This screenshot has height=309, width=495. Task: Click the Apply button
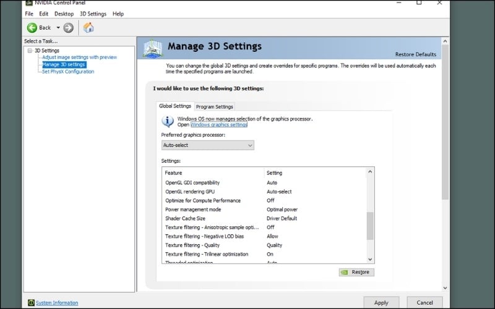381,303
